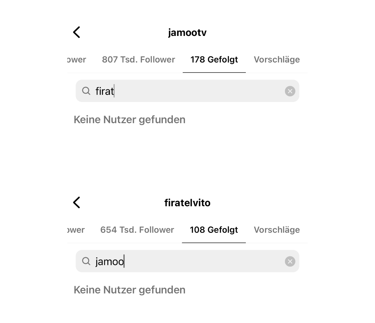375x323 pixels.
Task: Select the cut-off tab left of 654 Tsd. Follower
Action: click(x=76, y=230)
